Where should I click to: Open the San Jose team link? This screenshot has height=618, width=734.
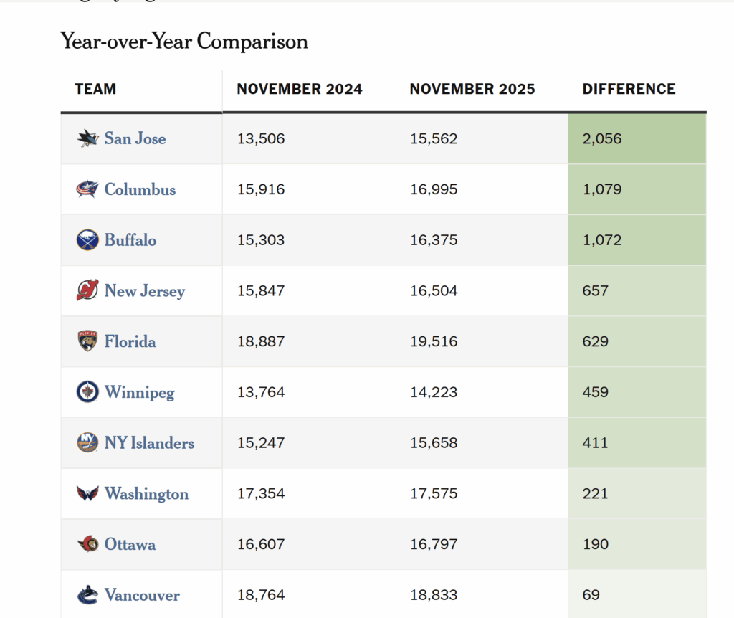(135, 138)
